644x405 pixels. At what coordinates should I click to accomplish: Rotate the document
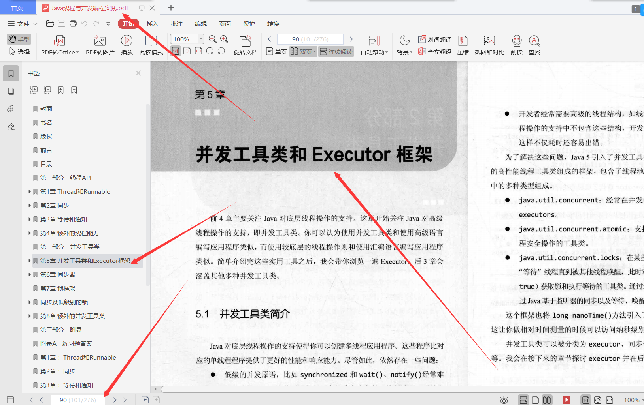(245, 45)
